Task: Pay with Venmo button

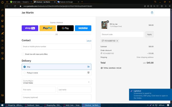Action: 83,28
